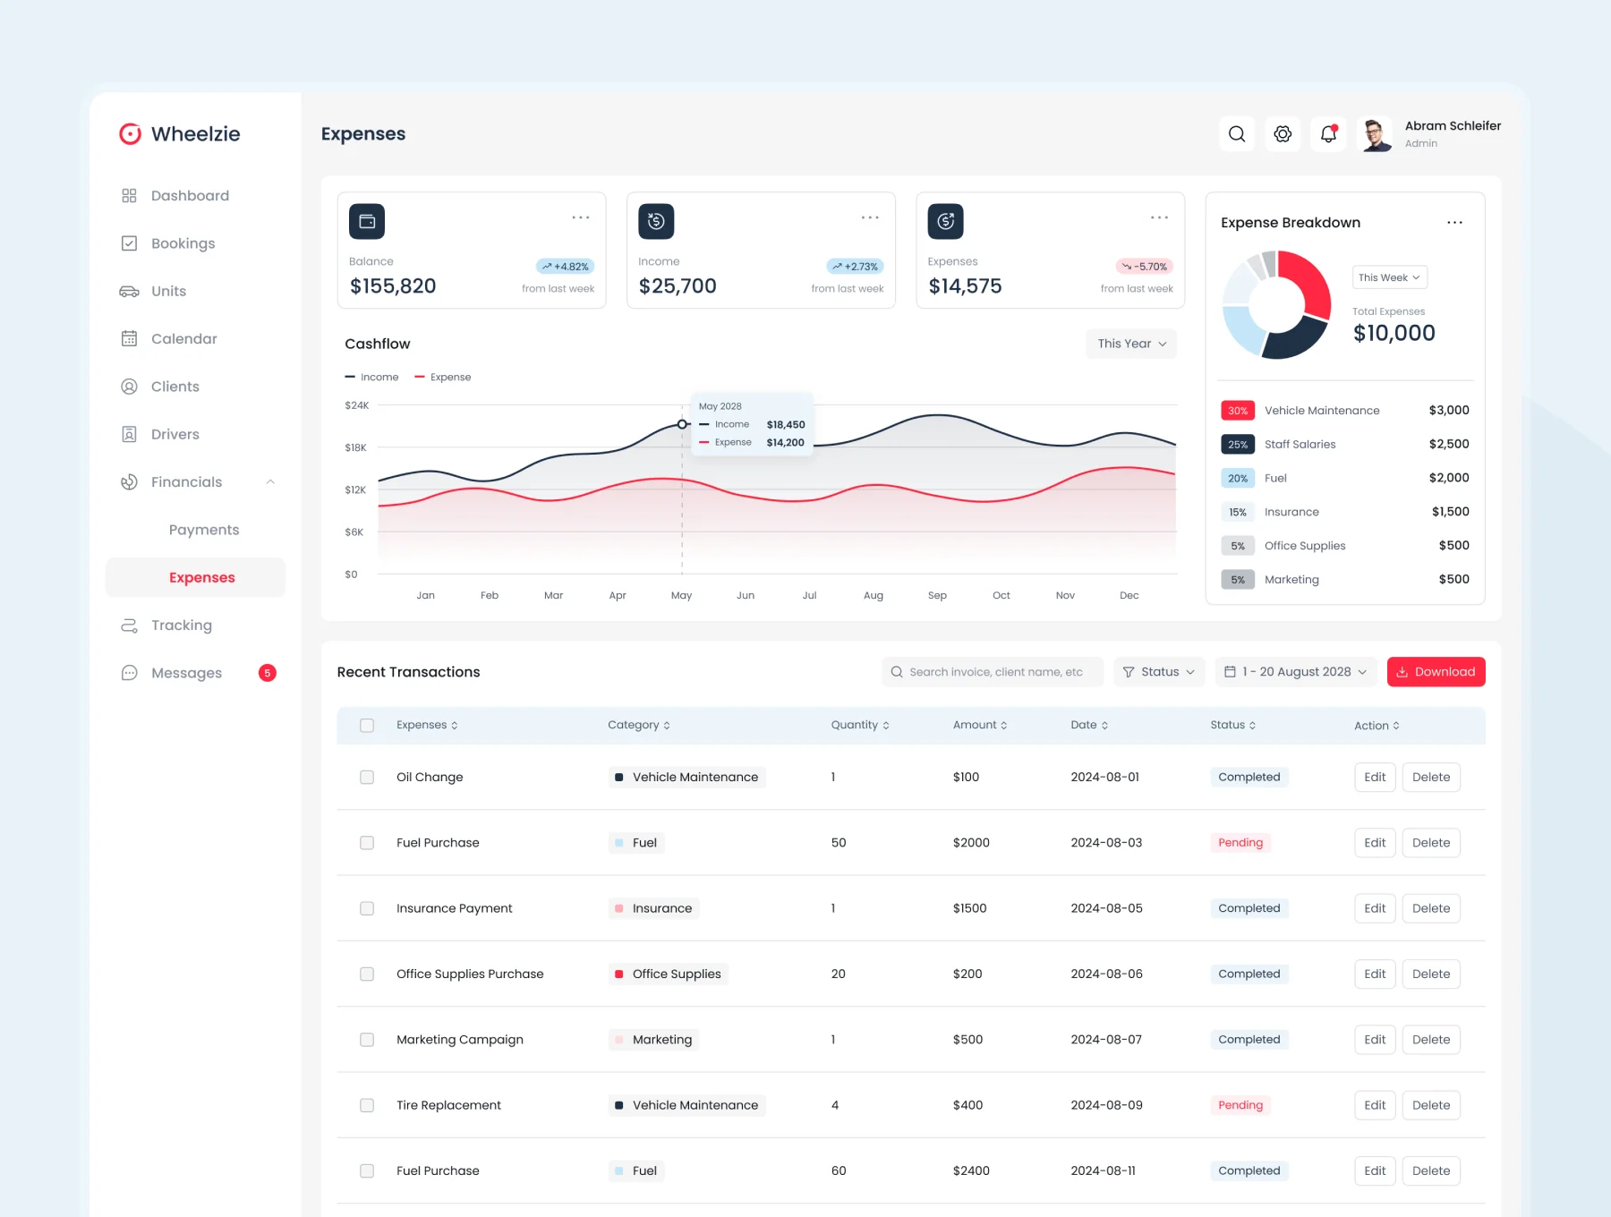Viewport: 1611px width, 1217px height.
Task: Click the 25% Staff Salaries color badge
Action: (1238, 445)
